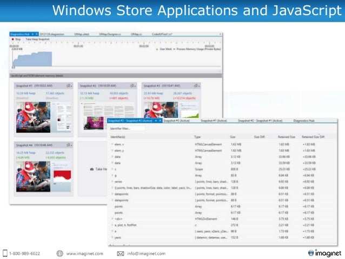Screen dimensions: 345x259
Task: Switch to the UIMap.cs tab
Action: click(136, 34)
